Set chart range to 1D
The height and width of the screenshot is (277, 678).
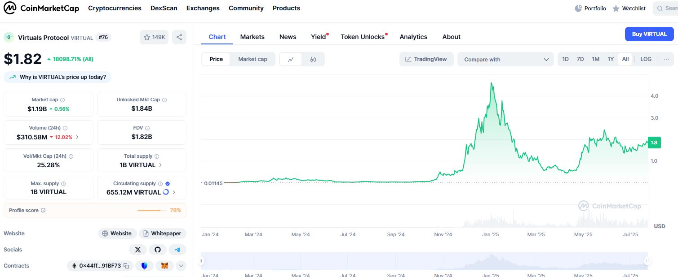point(565,59)
